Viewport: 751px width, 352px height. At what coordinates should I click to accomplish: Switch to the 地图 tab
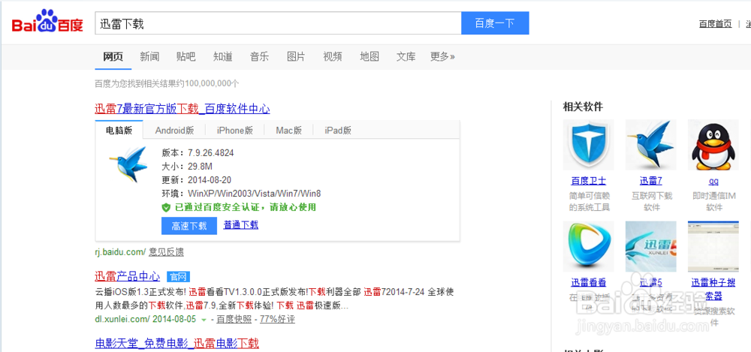point(369,56)
